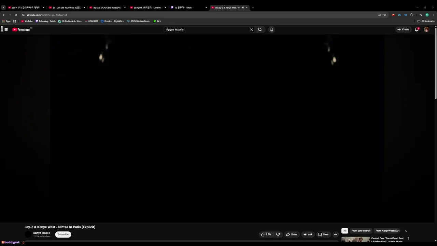Image resolution: width=437 pixels, height=246 pixels.
Task: Open the Following - Twitch bookmark
Action: tap(46, 21)
